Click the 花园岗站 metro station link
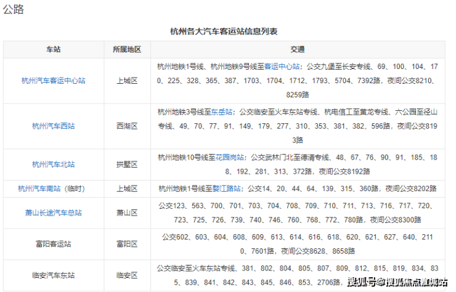The height and width of the screenshot is (292, 456). coord(232,157)
